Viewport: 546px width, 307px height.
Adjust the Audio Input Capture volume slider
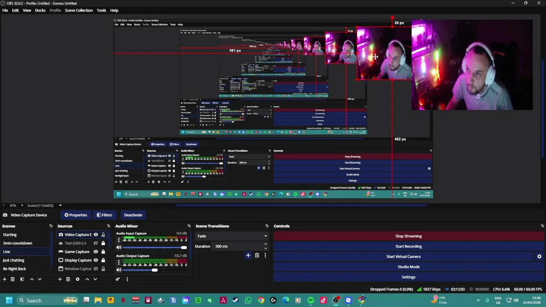point(154,248)
